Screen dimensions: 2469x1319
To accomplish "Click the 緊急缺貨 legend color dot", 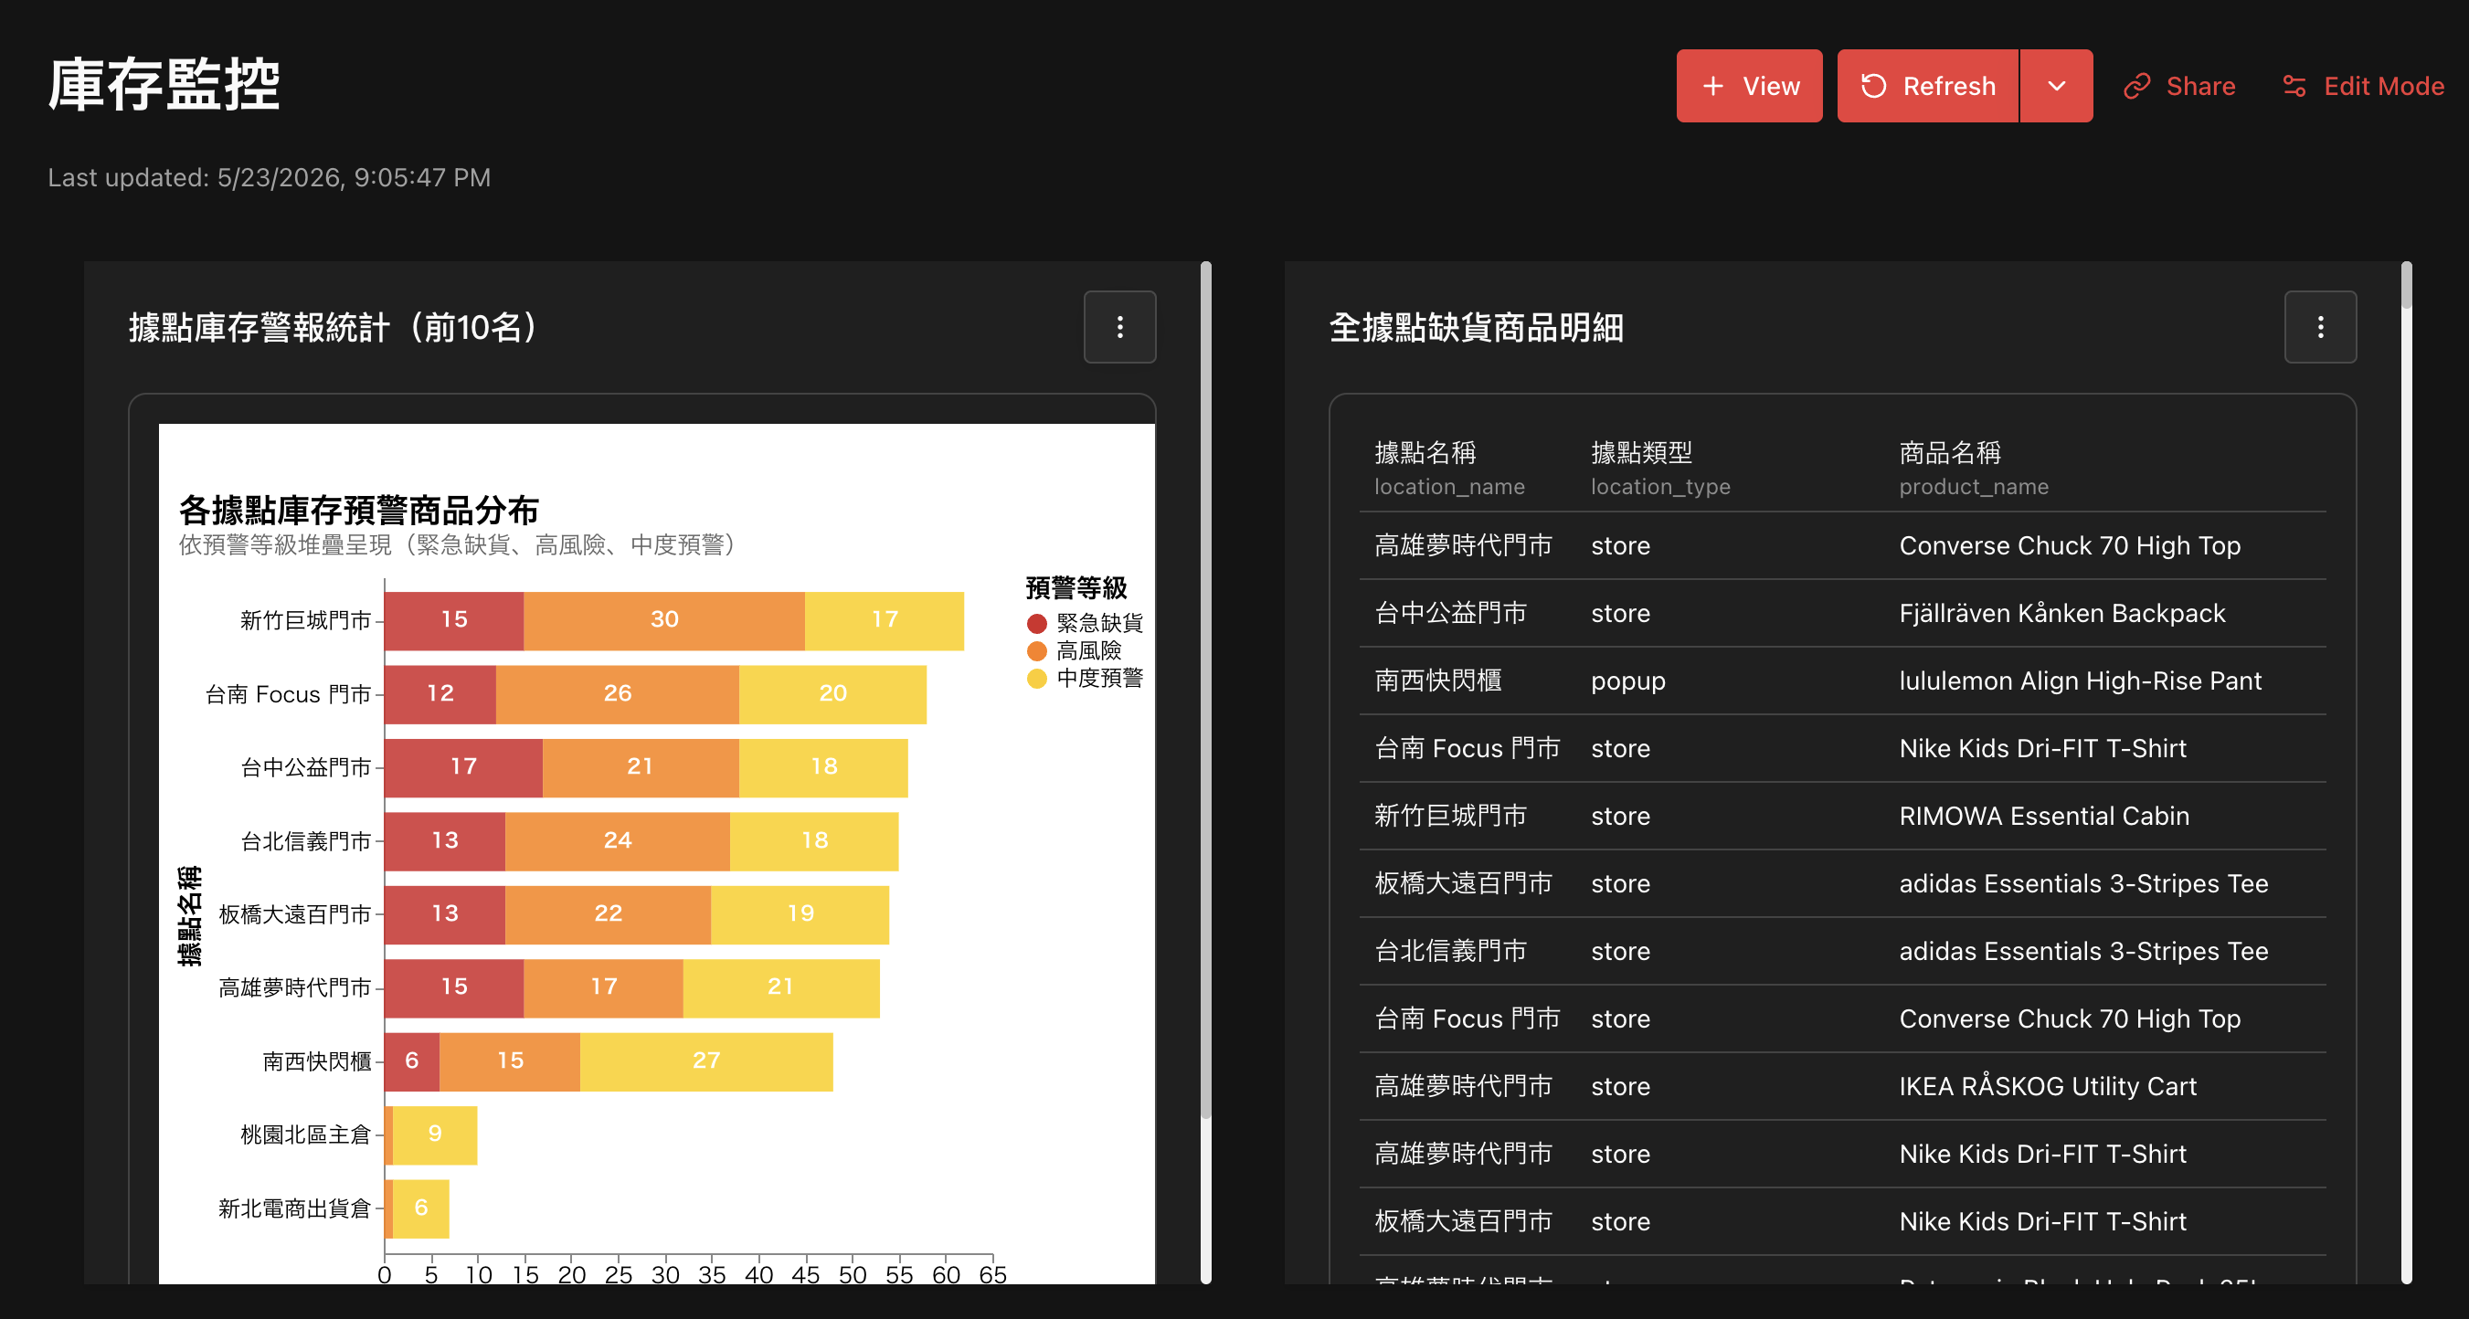I will point(1036,624).
